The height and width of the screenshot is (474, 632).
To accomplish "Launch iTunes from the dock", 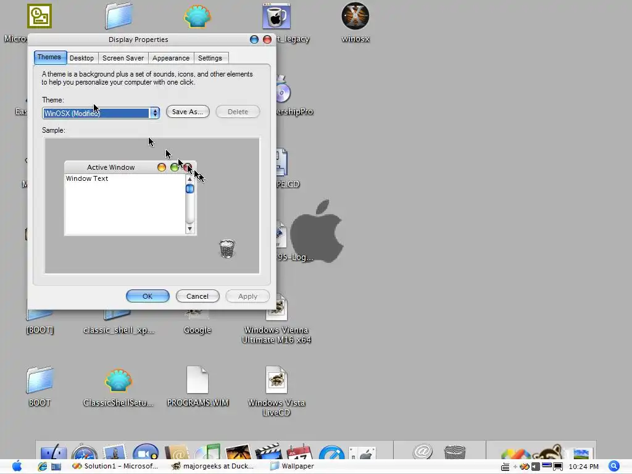I will [207, 451].
